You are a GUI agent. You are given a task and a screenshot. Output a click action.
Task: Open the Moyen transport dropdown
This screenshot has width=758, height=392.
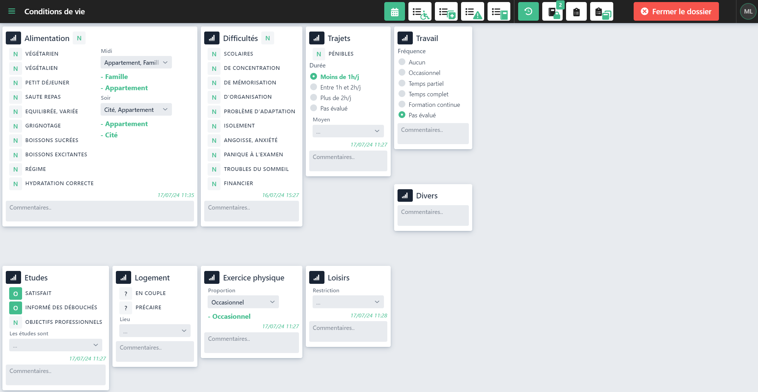pyautogui.click(x=348, y=131)
